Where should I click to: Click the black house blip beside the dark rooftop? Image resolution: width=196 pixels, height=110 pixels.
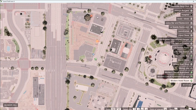click(111, 50)
